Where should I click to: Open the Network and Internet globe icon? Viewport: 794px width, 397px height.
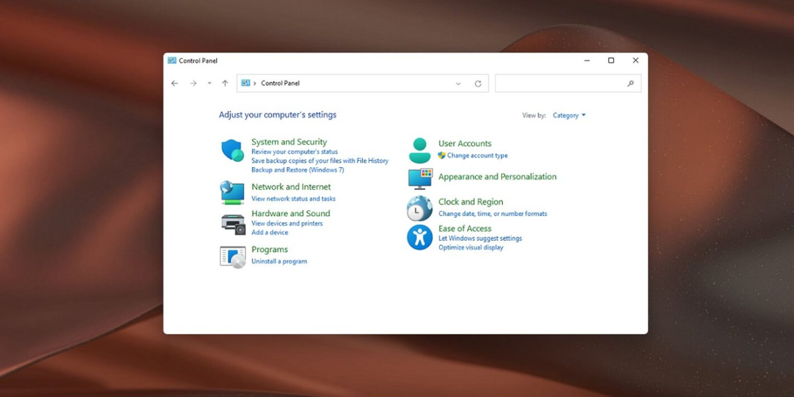(x=232, y=192)
